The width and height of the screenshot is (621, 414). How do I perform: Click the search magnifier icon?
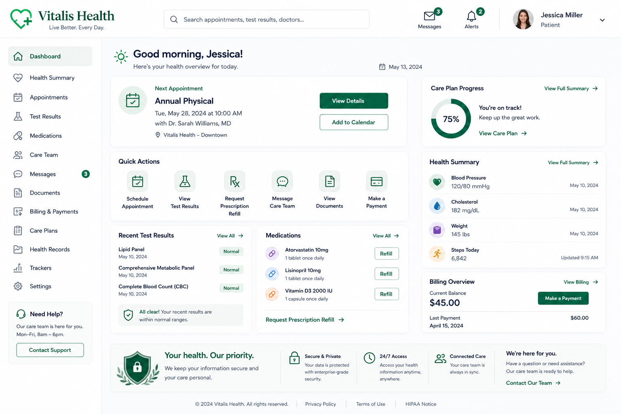pos(174,19)
